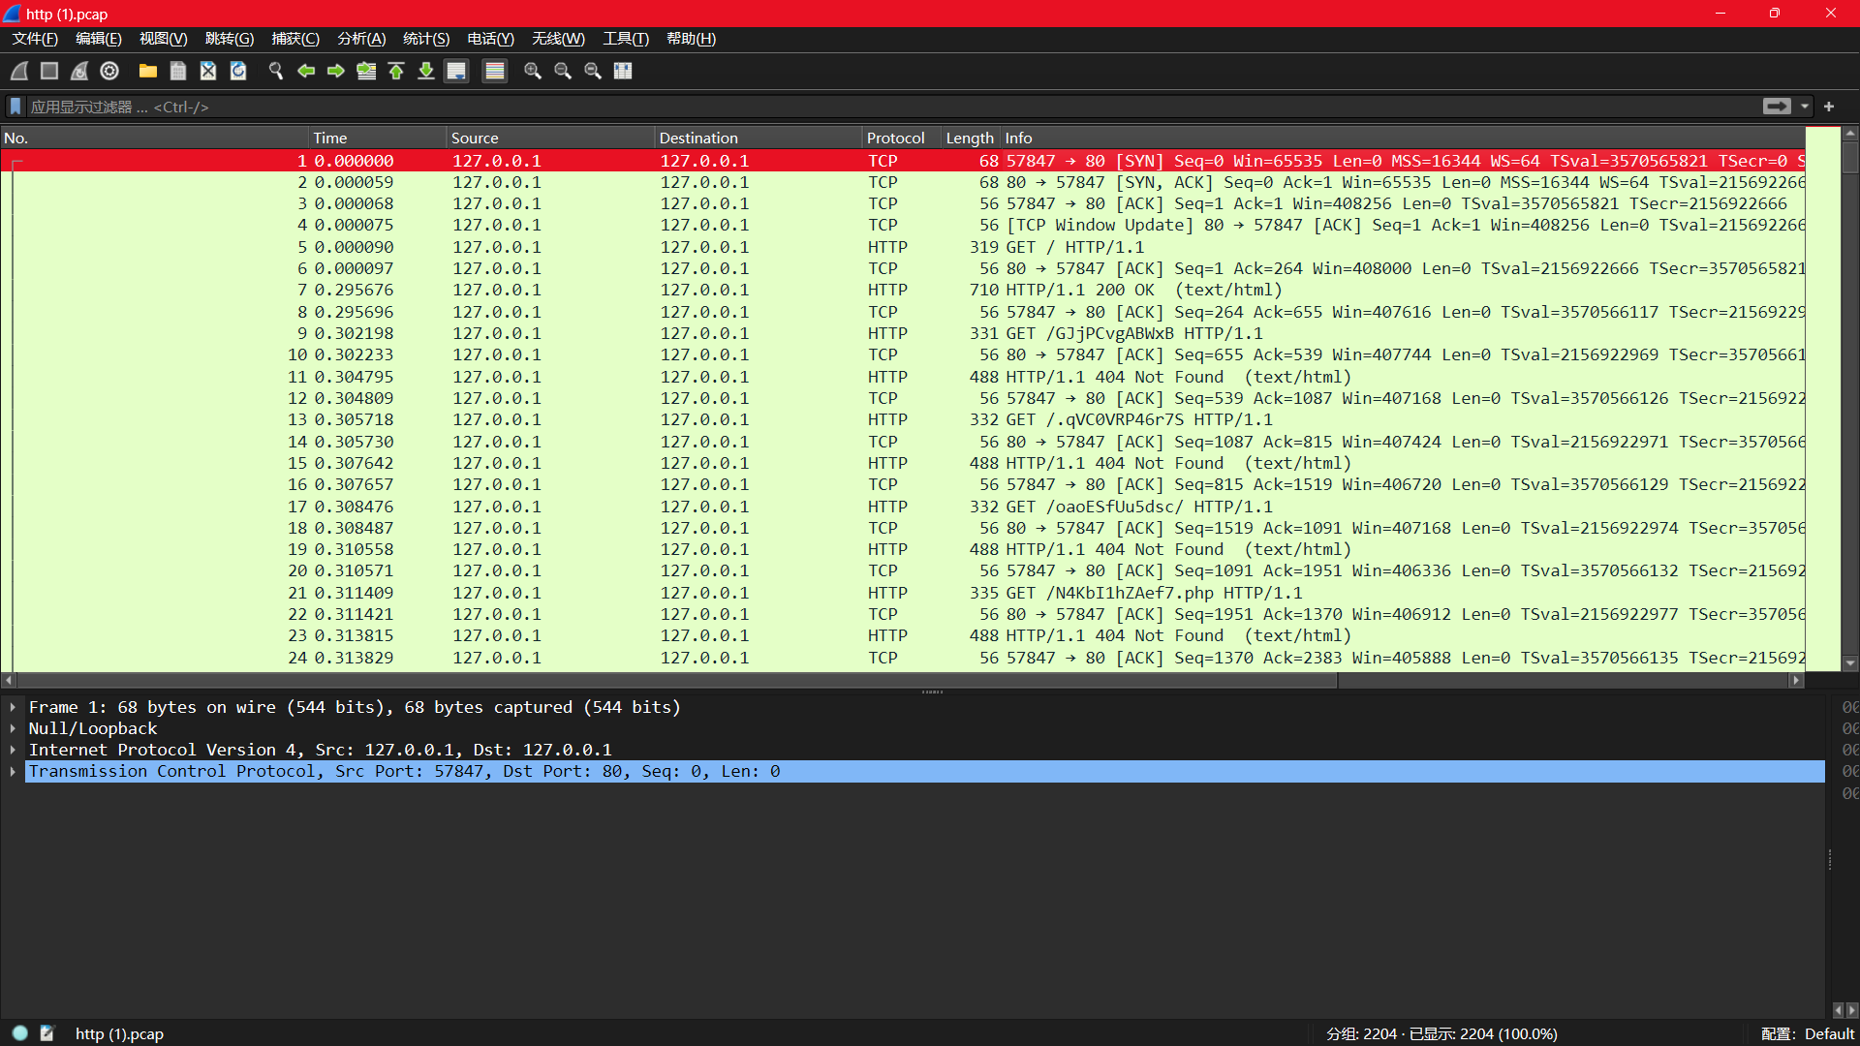Click the packet list vertical scrollbar thumb
Screen dimensions: 1860x1046
click(x=1850, y=157)
